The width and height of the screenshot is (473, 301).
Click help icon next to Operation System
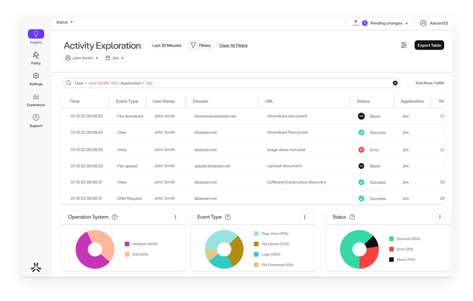point(115,217)
